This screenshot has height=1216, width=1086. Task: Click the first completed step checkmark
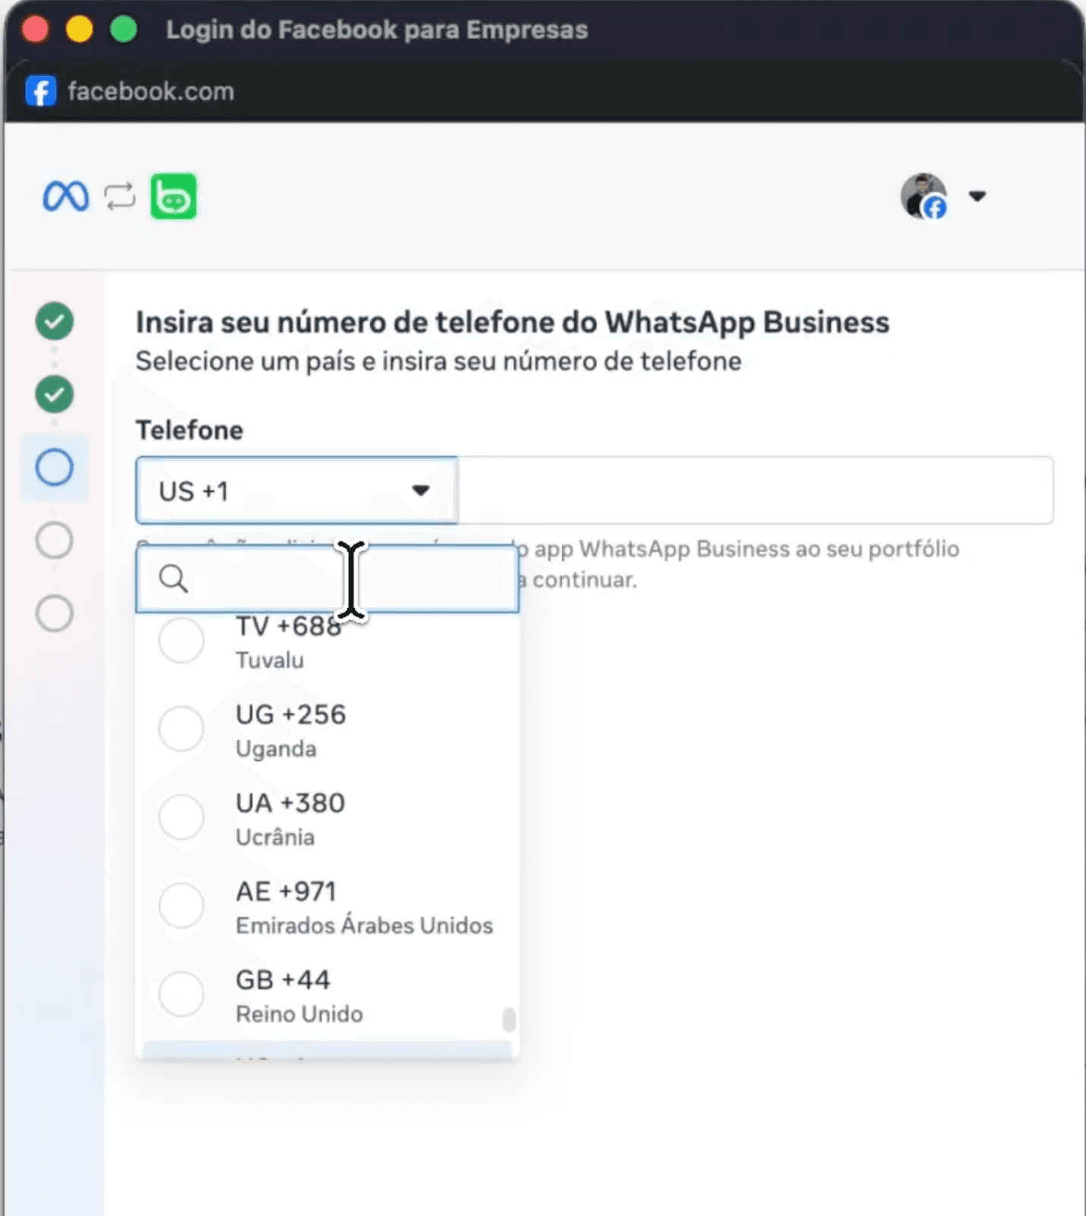coord(55,321)
